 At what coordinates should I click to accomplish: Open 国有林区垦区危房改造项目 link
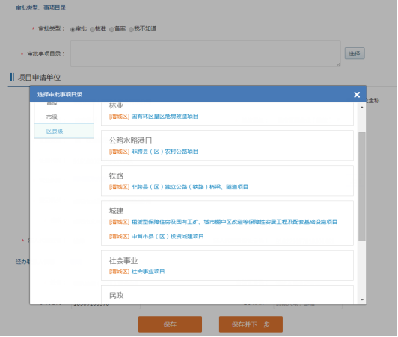pyautogui.click(x=165, y=117)
